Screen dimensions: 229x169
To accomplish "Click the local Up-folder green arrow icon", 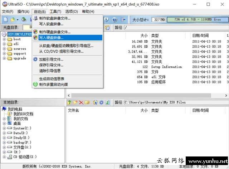I will pos(69,102).
